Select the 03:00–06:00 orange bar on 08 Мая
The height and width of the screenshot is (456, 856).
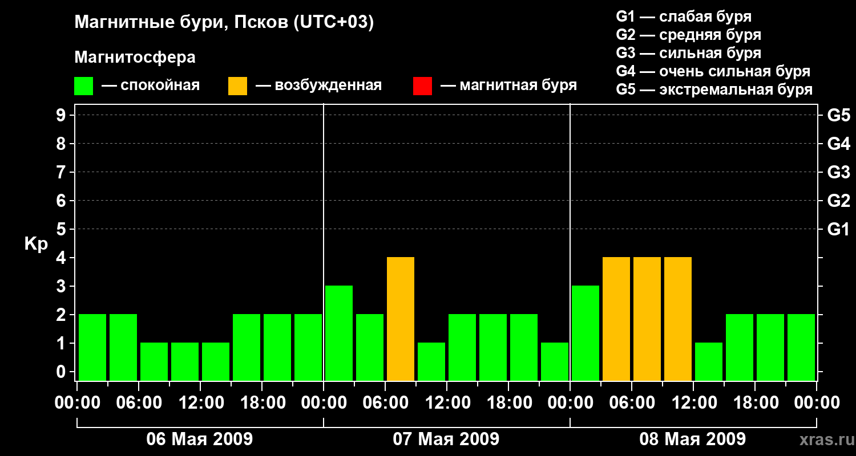[616, 319]
